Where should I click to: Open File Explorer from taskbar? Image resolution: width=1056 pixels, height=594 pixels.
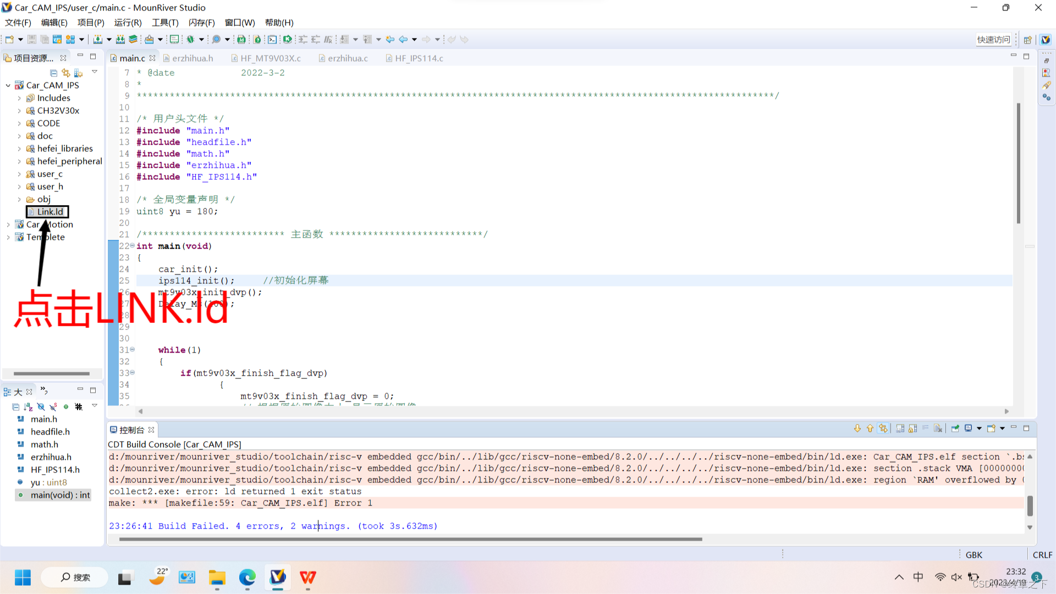click(x=217, y=577)
